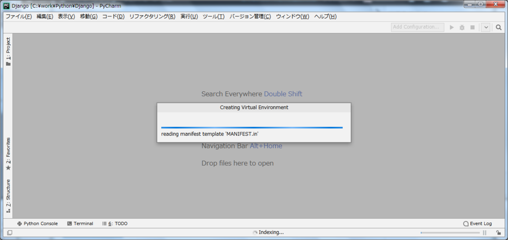Open the 編集(E) menu
The image size is (508, 240).
tap(45, 16)
